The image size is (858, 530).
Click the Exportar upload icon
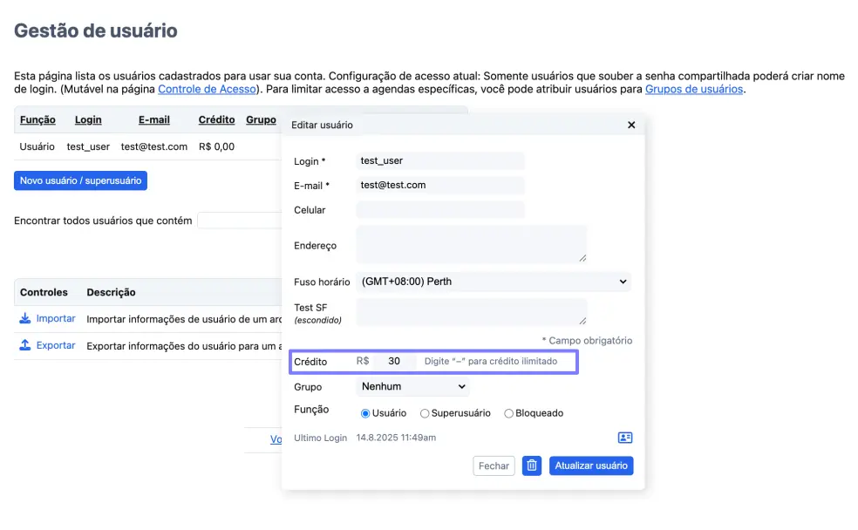tap(25, 345)
